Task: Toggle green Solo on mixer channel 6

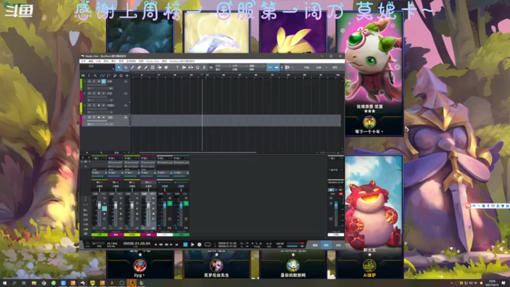Action: tap(186, 203)
